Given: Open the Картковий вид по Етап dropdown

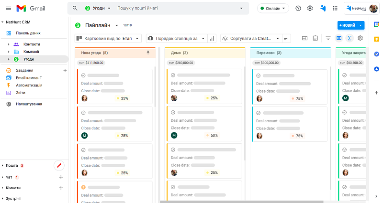Looking at the screenshot, I should [109, 38].
